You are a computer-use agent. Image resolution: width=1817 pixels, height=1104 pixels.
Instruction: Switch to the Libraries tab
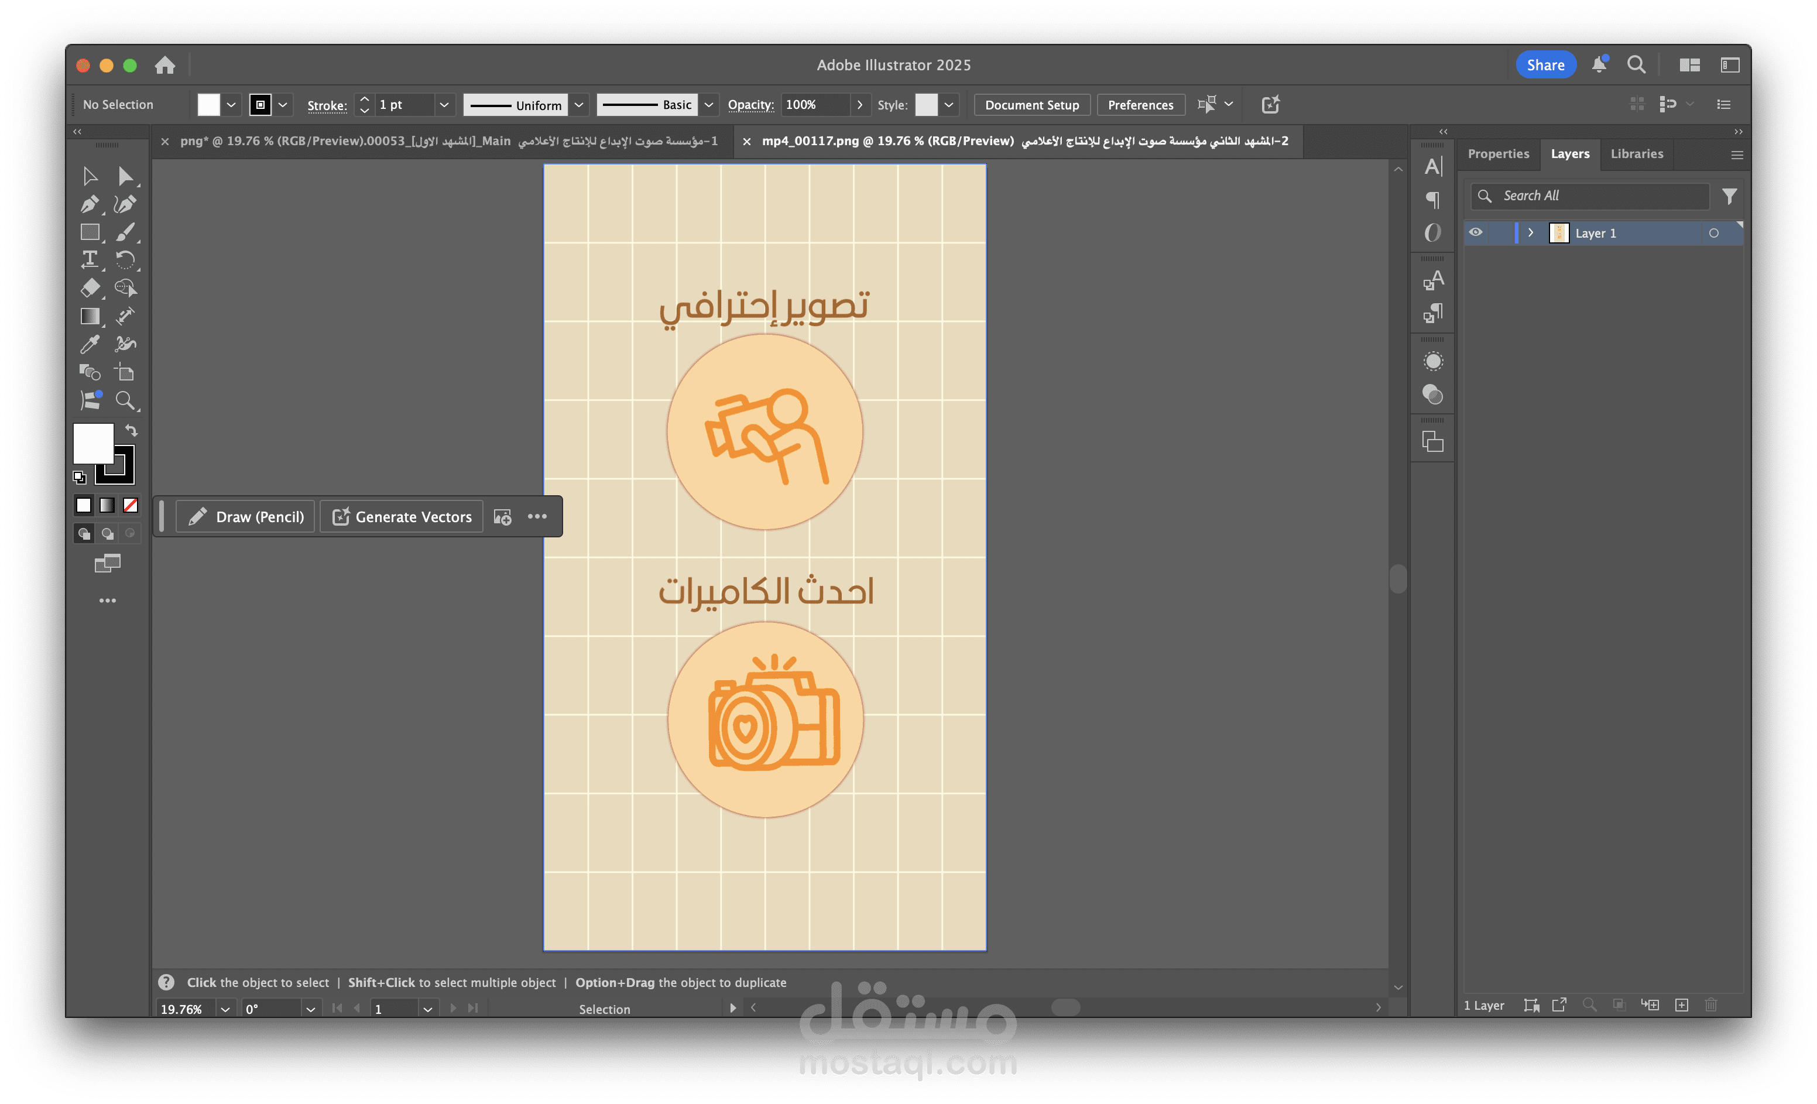1636,153
